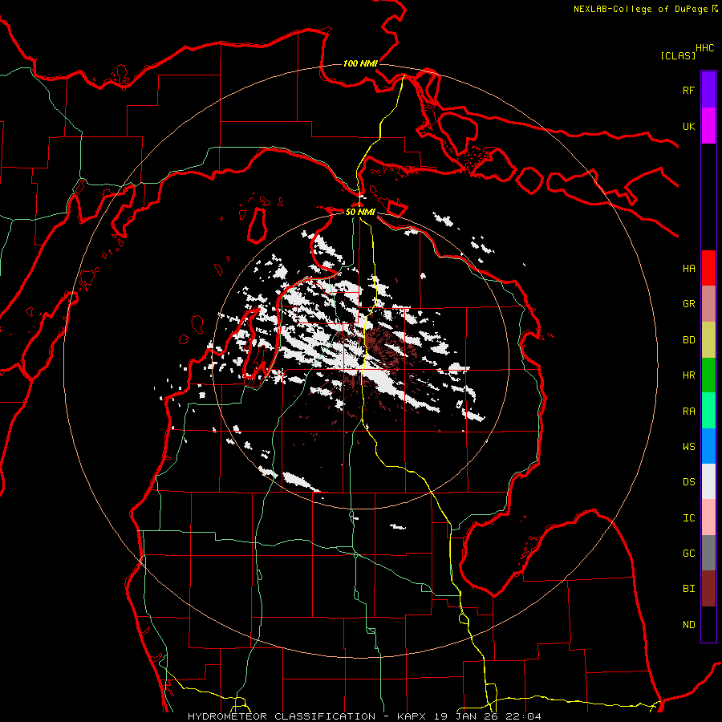
Task: Click the BI dark red legend swatch
Action: coord(708,589)
